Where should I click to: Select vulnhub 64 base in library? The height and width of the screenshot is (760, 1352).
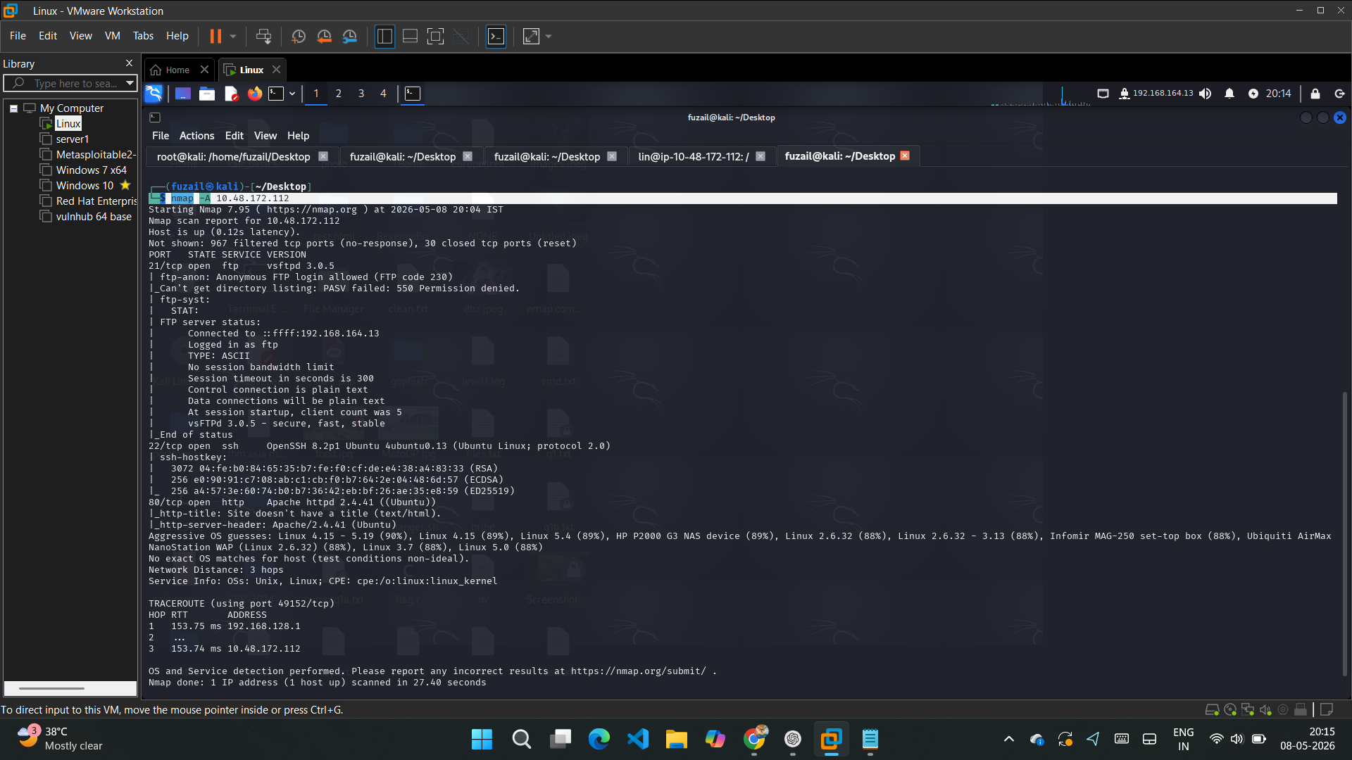tap(94, 217)
